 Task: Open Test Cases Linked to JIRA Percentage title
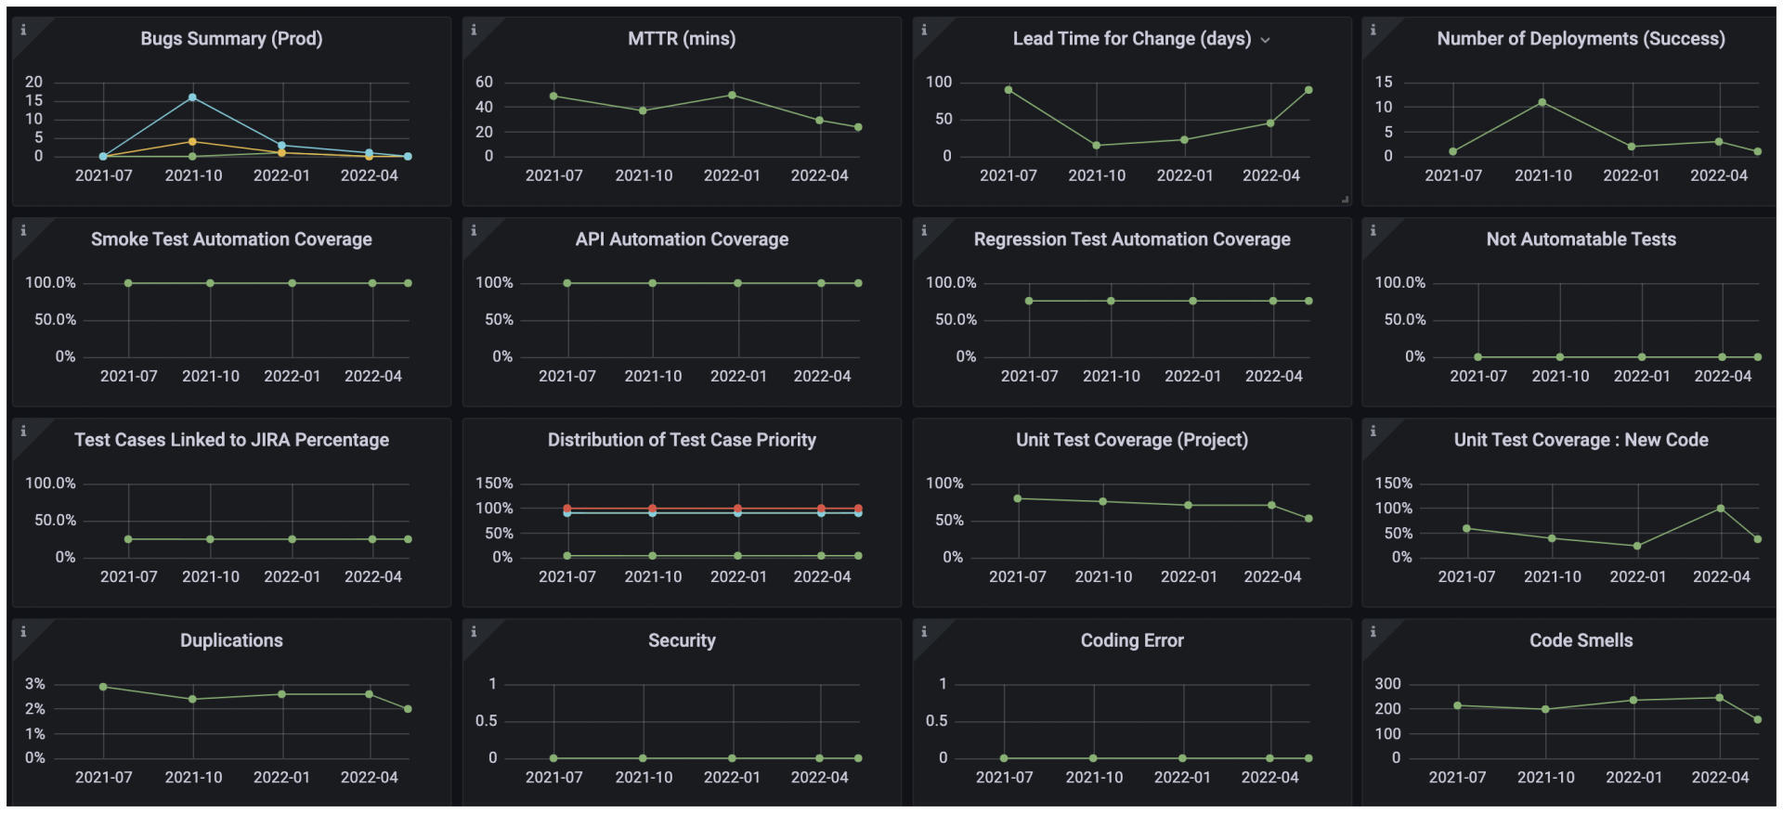231,440
